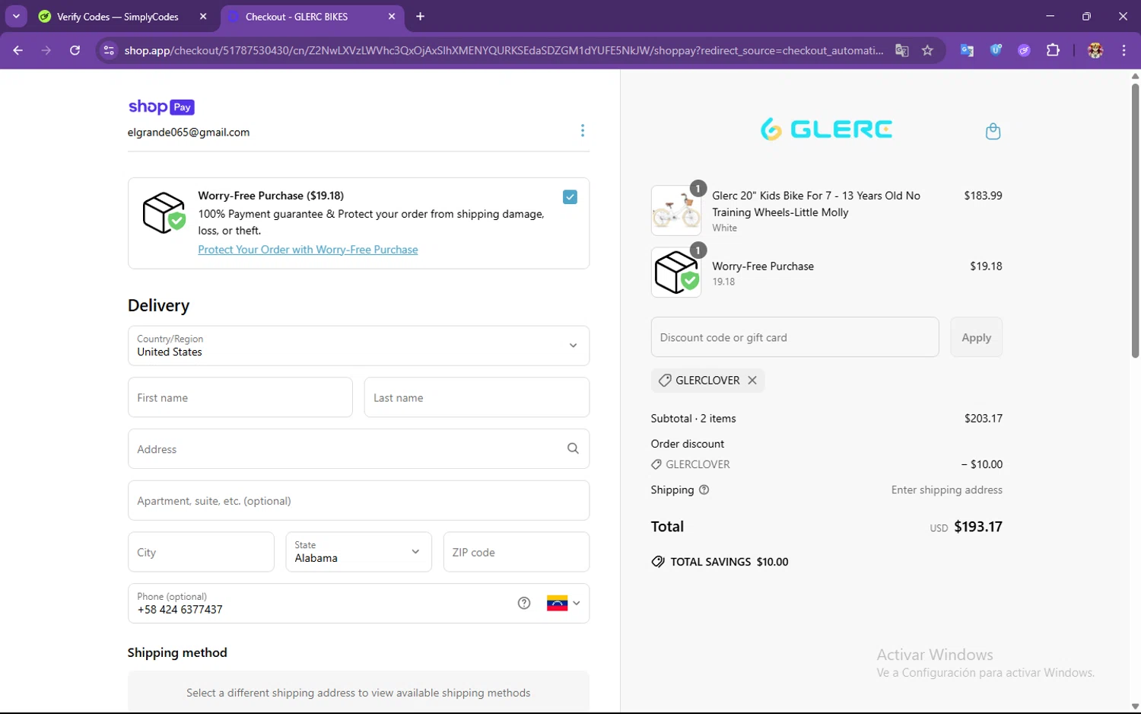Click the Apartment, suite, etc. field
Viewport: 1141px width, 714px height.
(358, 501)
